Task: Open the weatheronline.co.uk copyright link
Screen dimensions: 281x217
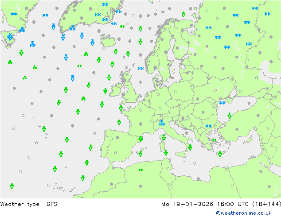Action: click(244, 213)
